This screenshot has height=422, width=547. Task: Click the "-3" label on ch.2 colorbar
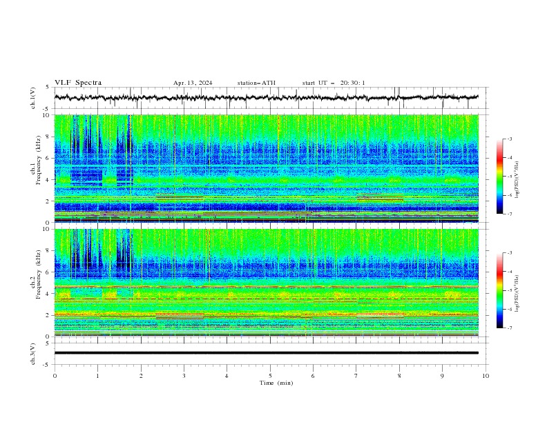click(510, 253)
